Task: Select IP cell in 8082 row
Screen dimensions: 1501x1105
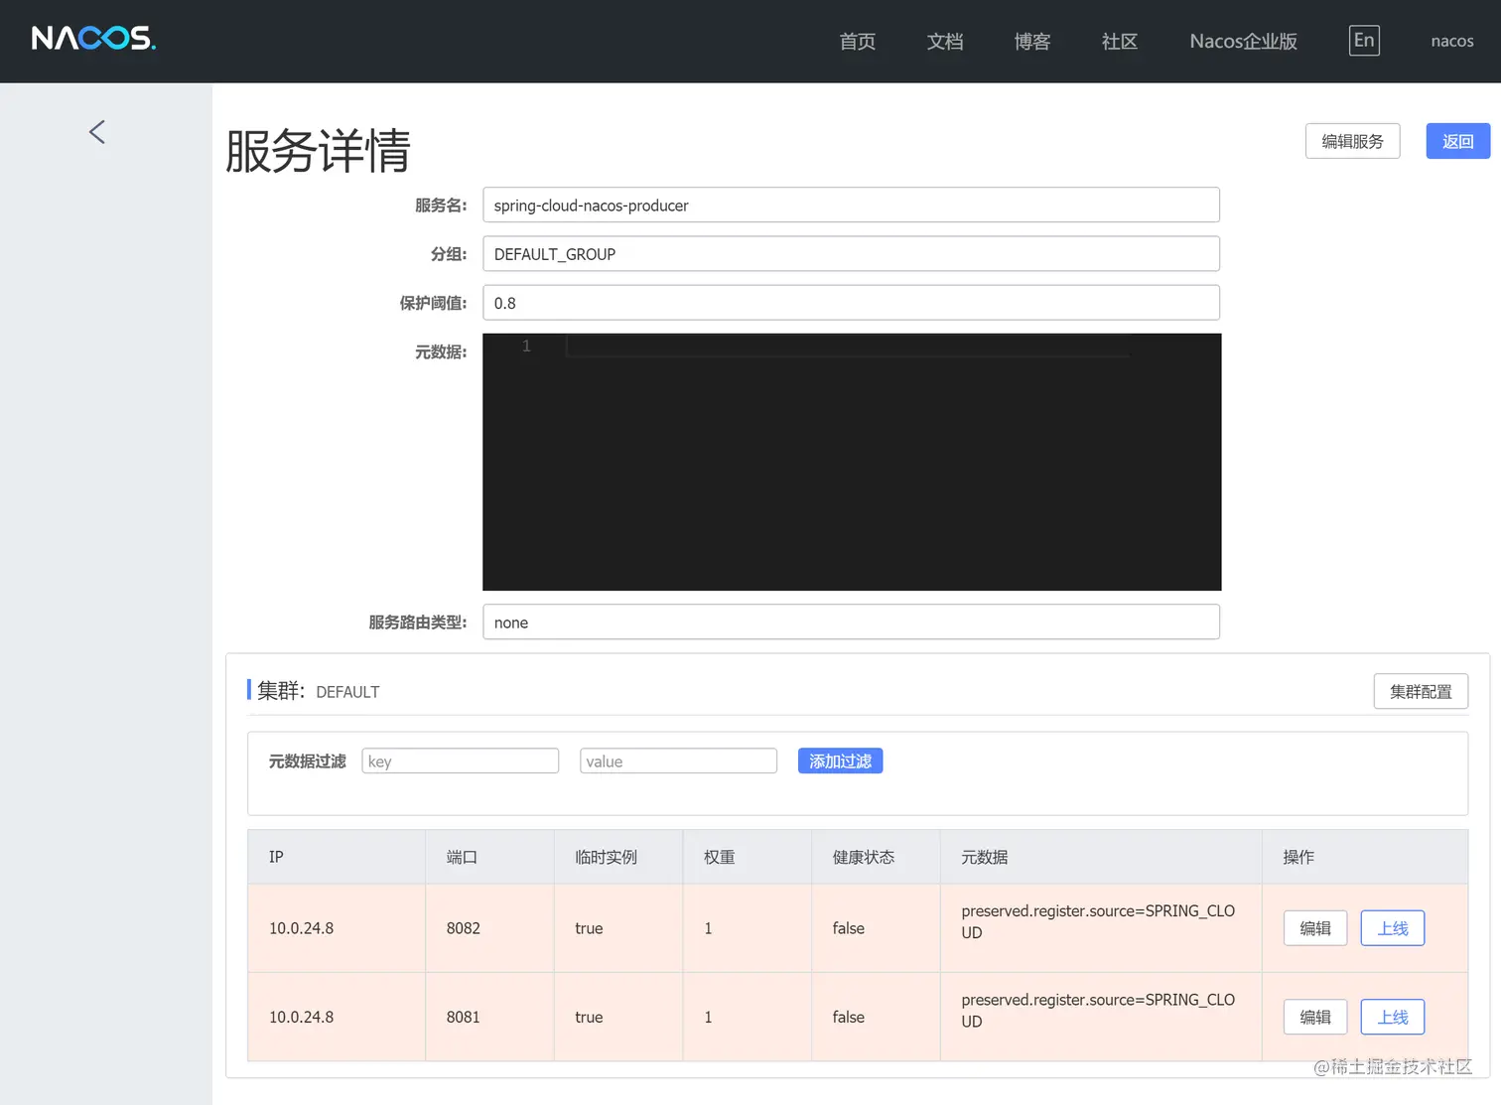Action: point(337,927)
